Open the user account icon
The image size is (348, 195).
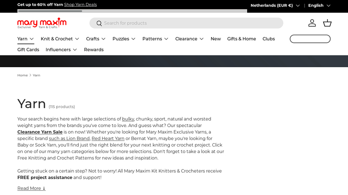tap(312, 23)
